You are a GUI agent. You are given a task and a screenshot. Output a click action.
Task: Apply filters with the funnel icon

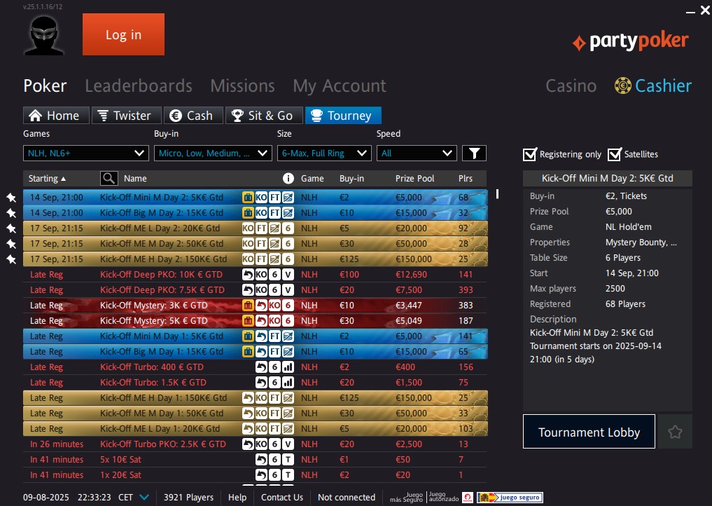tap(474, 153)
